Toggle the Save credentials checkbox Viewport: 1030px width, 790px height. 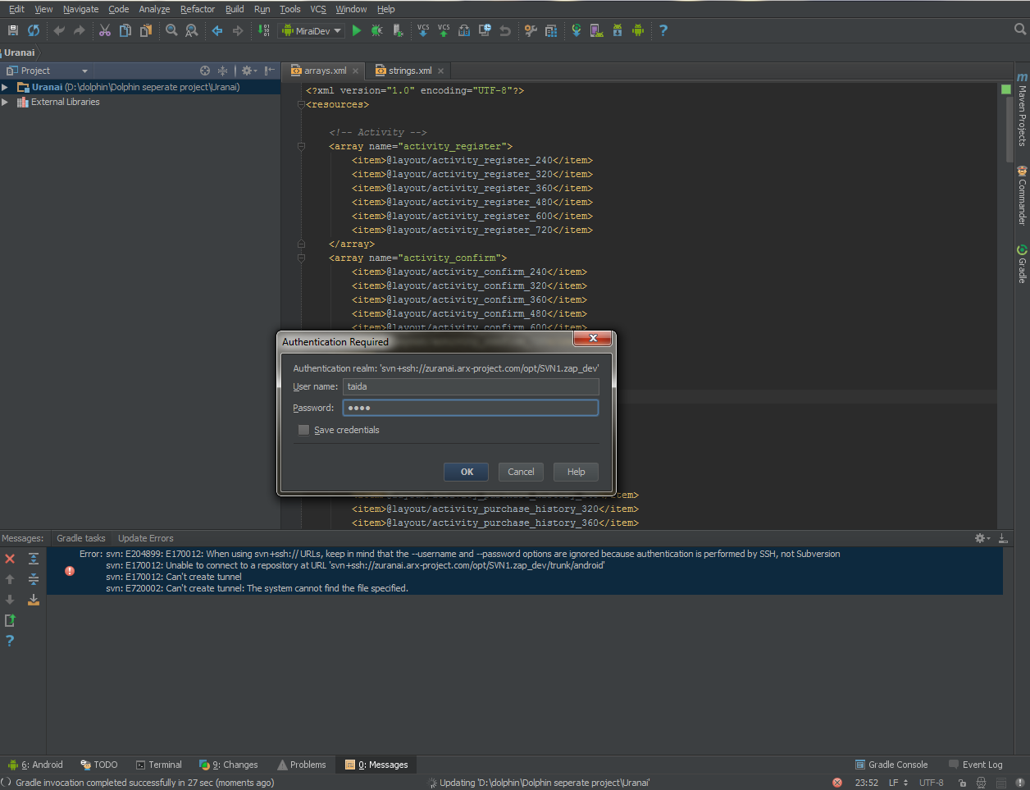[x=303, y=430]
